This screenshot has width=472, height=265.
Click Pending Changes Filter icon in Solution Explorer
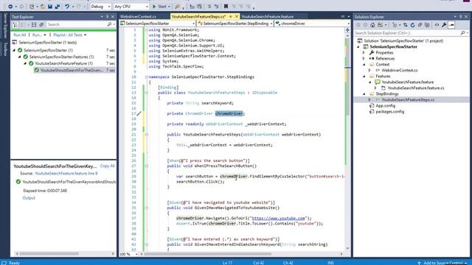point(395,25)
